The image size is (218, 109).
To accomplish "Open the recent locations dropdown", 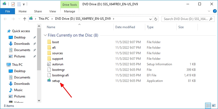I will coord(19,19).
